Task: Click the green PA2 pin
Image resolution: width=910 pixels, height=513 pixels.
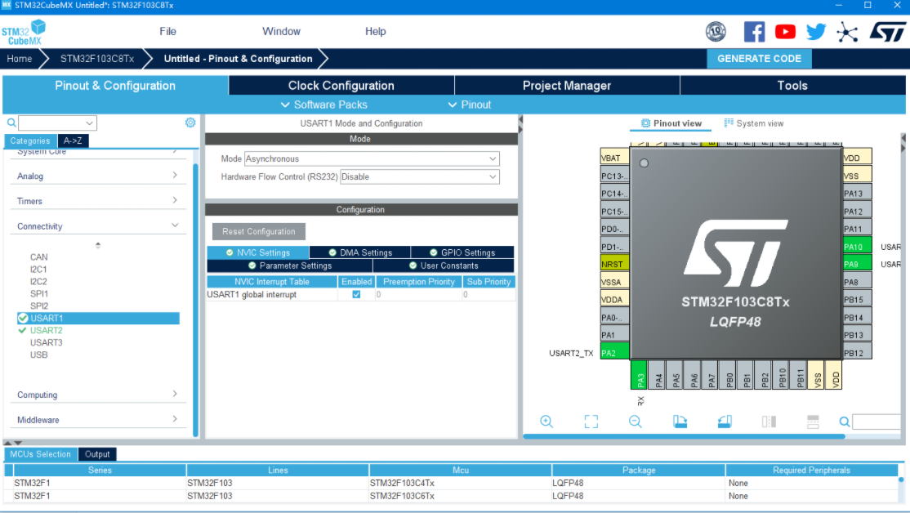Action: (614, 353)
